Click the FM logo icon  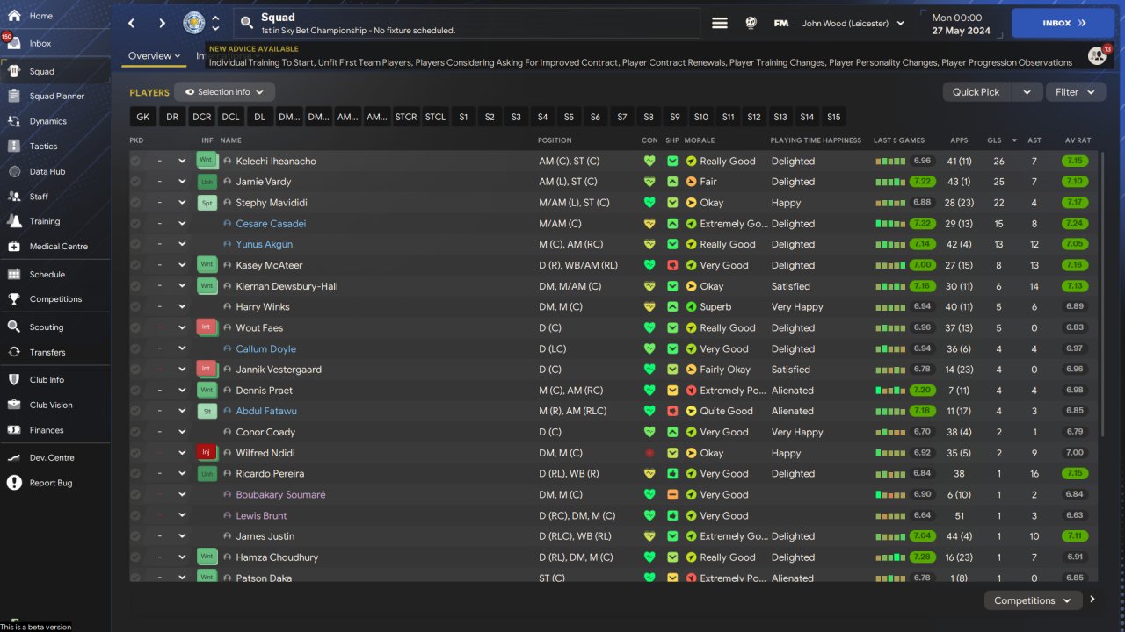pos(780,24)
